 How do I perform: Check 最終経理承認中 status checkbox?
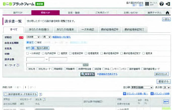[x=102, y=53]
